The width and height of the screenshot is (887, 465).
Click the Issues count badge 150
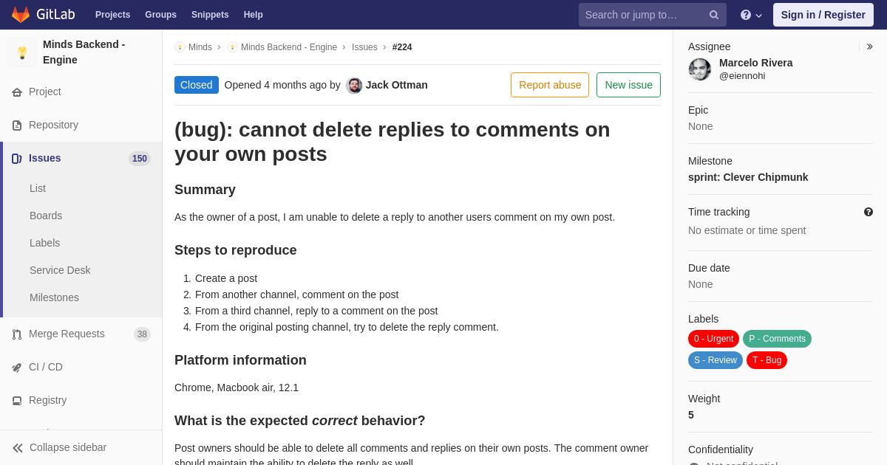140,159
